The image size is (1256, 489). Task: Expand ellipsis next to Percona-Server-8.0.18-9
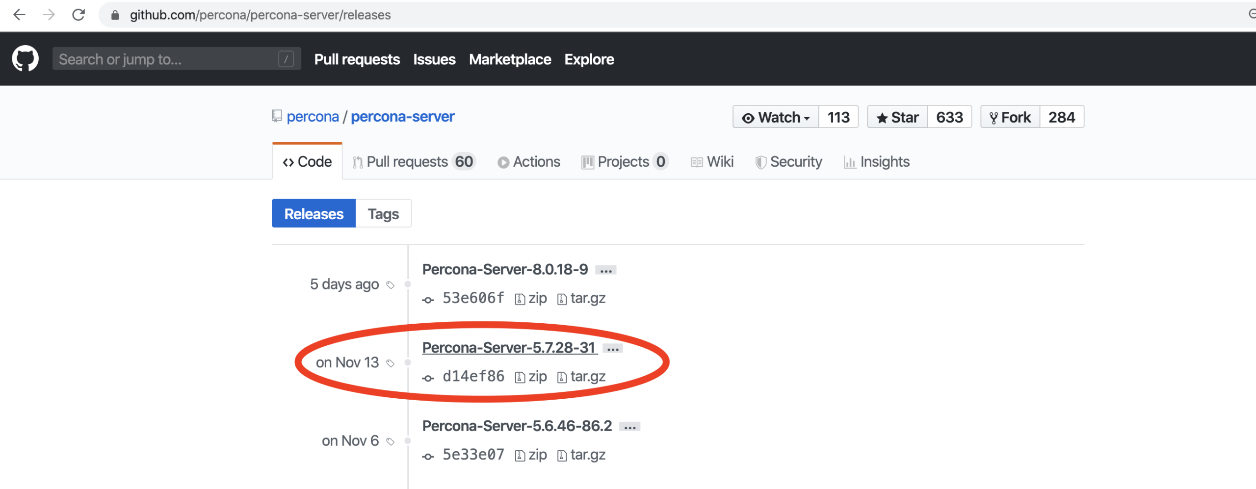pos(606,270)
